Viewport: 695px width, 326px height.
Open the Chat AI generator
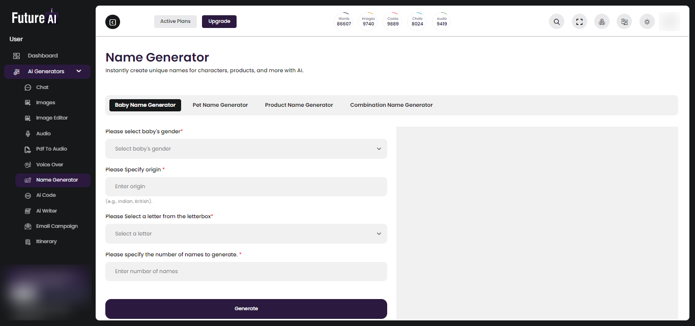[x=43, y=87]
